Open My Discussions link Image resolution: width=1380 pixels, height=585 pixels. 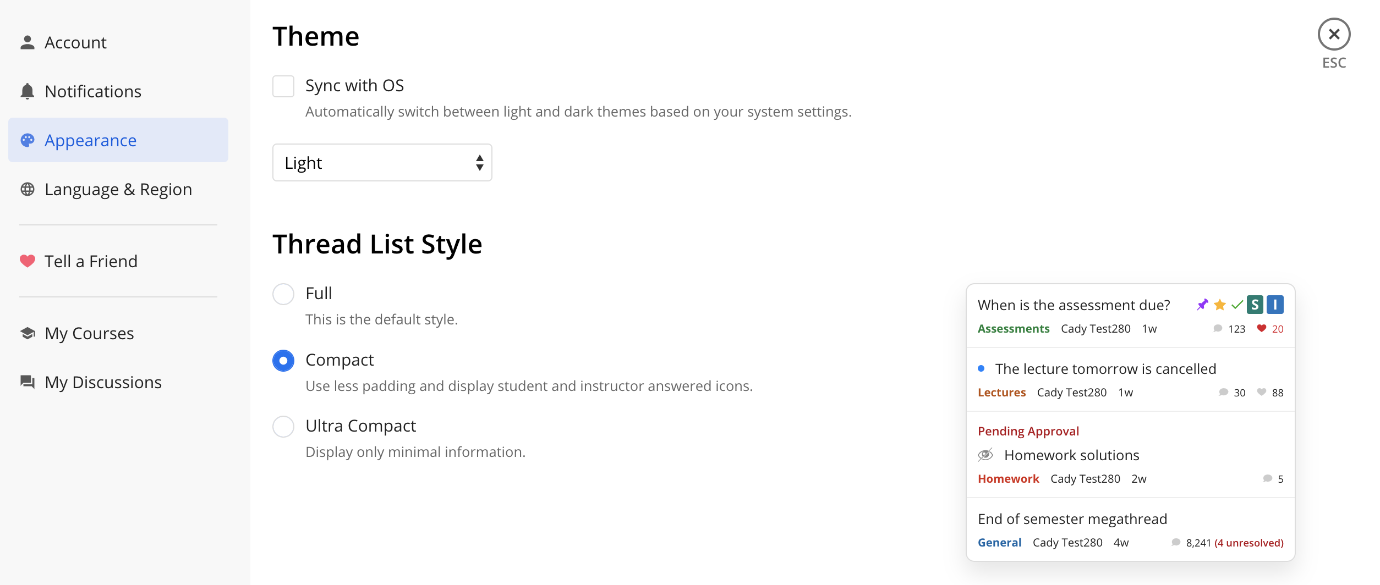(x=103, y=382)
